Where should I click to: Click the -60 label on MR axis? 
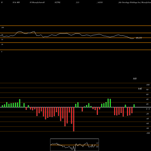(x=147, y=124)
